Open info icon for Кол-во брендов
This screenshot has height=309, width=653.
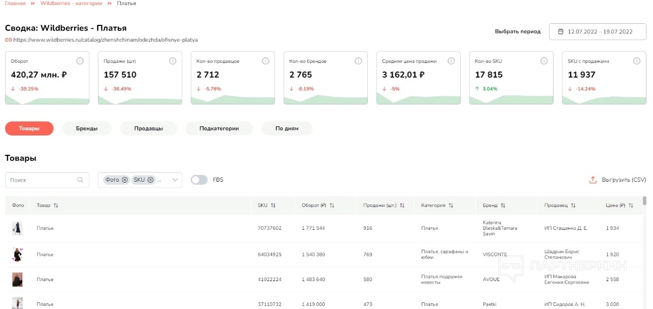pos(358,61)
